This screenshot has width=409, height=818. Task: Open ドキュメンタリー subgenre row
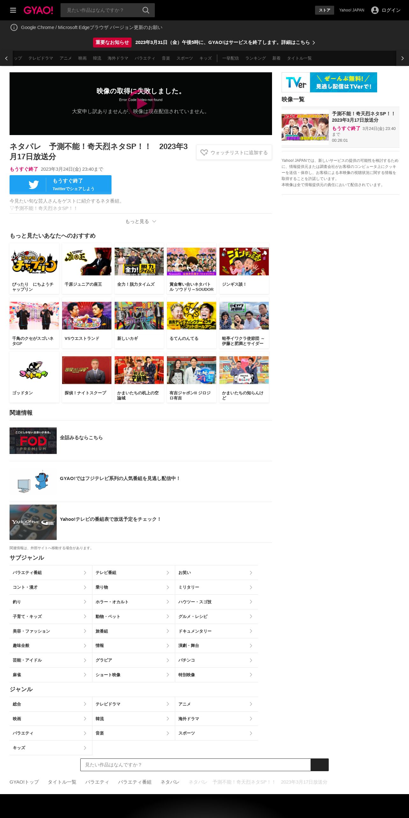217,631
